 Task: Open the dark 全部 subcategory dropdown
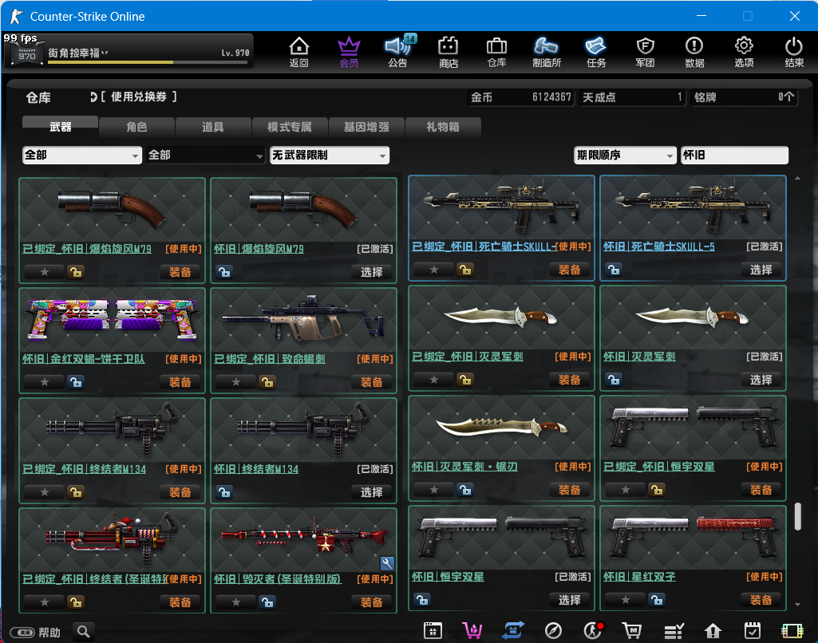(x=206, y=155)
